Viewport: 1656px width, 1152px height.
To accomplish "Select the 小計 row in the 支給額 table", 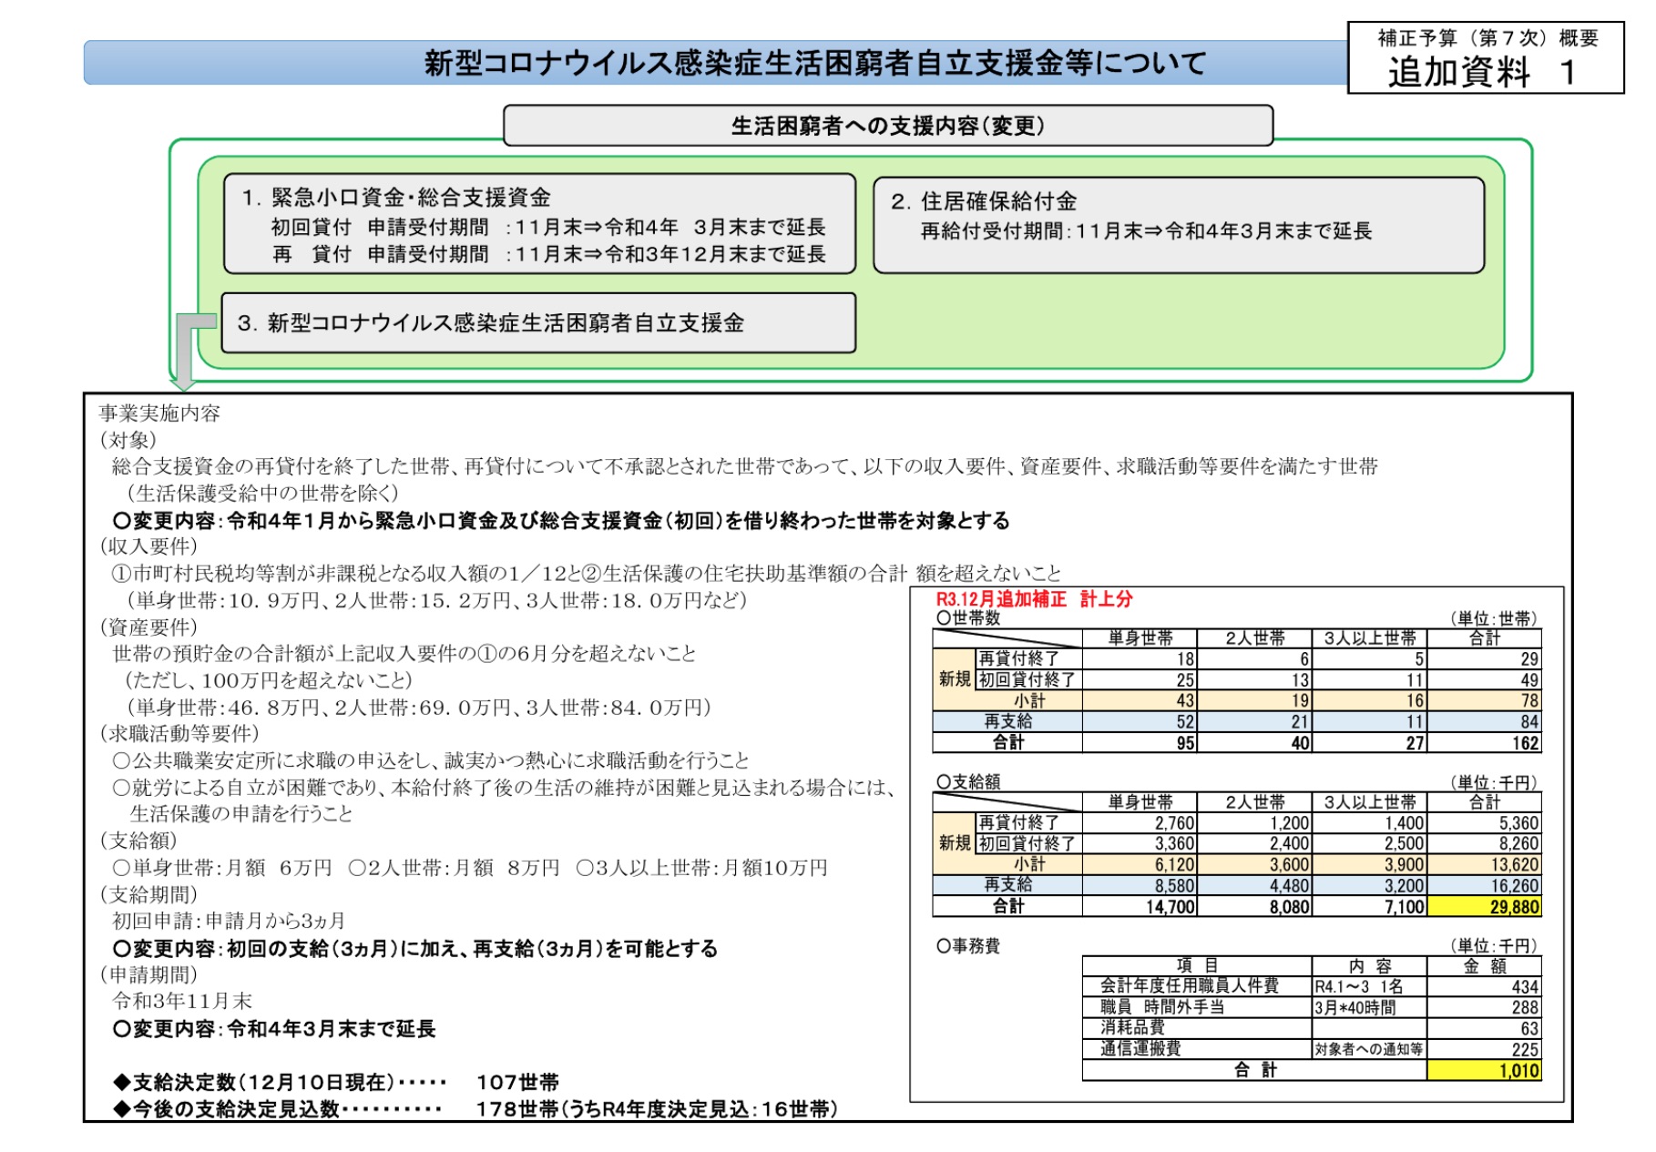I will (1237, 864).
